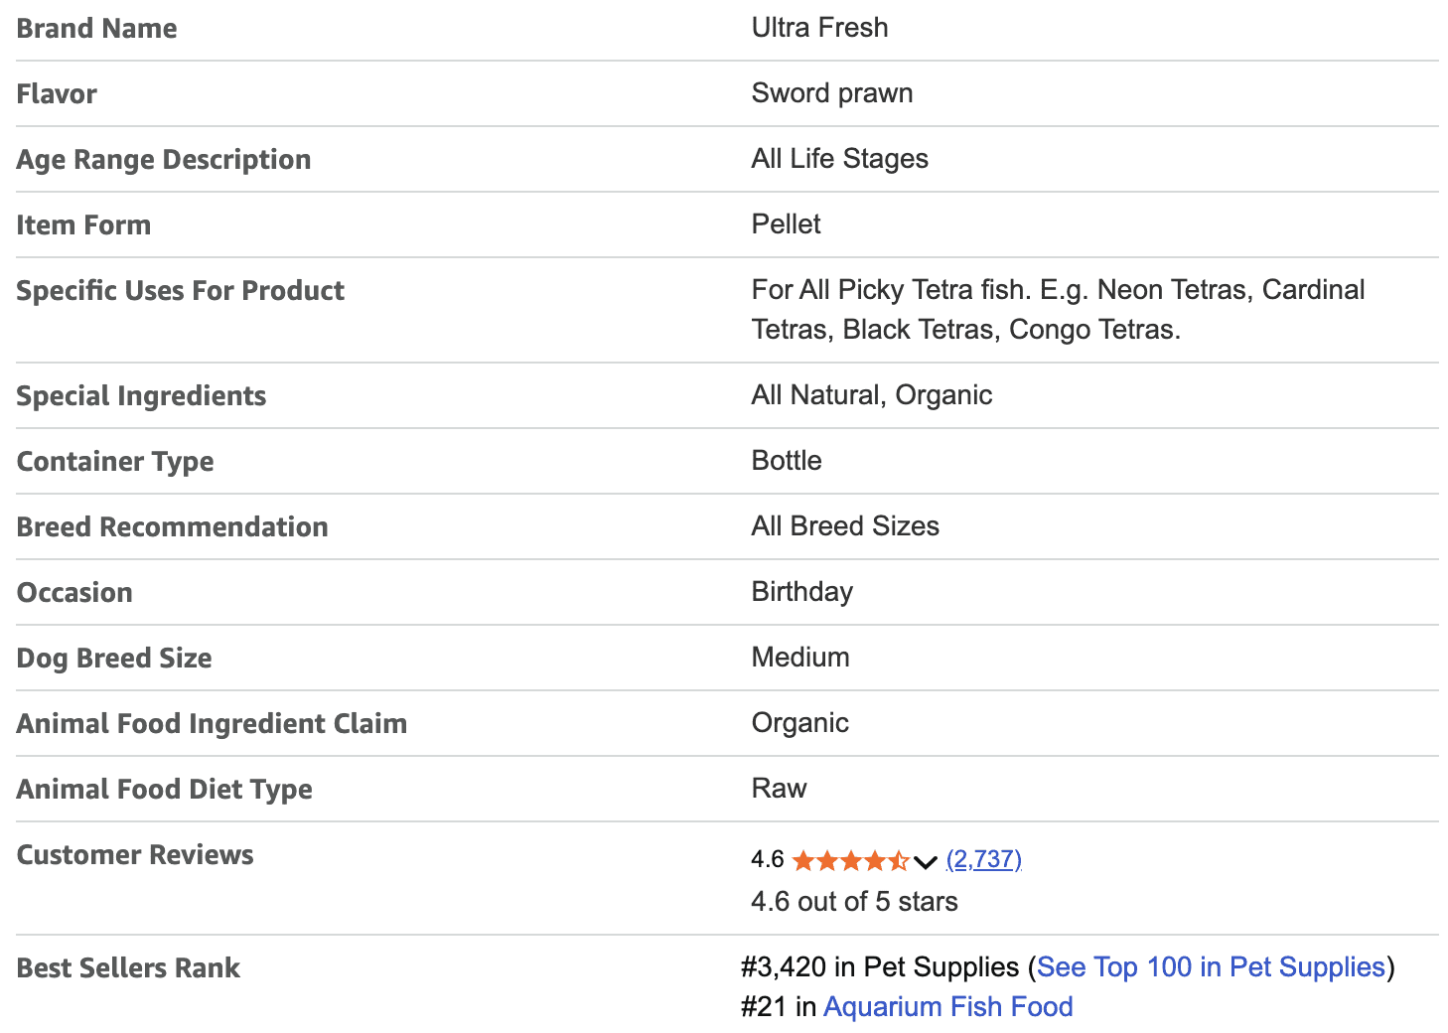Click the 4.6 out of 5 stars text
Image resolution: width=1448 pixels, height=1033 pixels.
click(x=854, y=901)
